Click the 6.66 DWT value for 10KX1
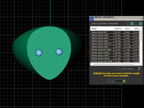144x108 pixels. coord(127,52)
